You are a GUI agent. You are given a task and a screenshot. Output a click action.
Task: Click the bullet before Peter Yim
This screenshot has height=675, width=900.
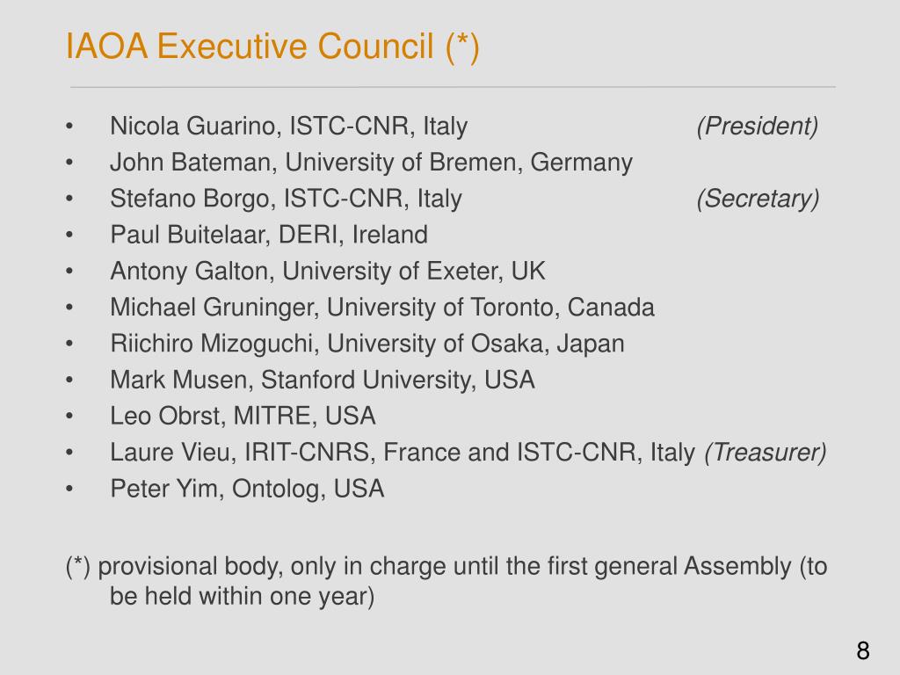[x=69, y=489]
